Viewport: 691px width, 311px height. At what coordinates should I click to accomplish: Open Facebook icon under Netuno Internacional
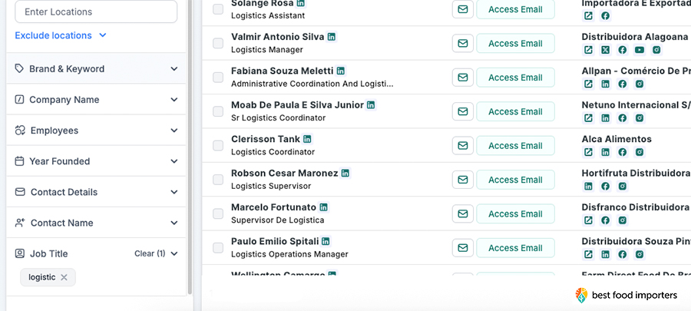coord(622,118)
